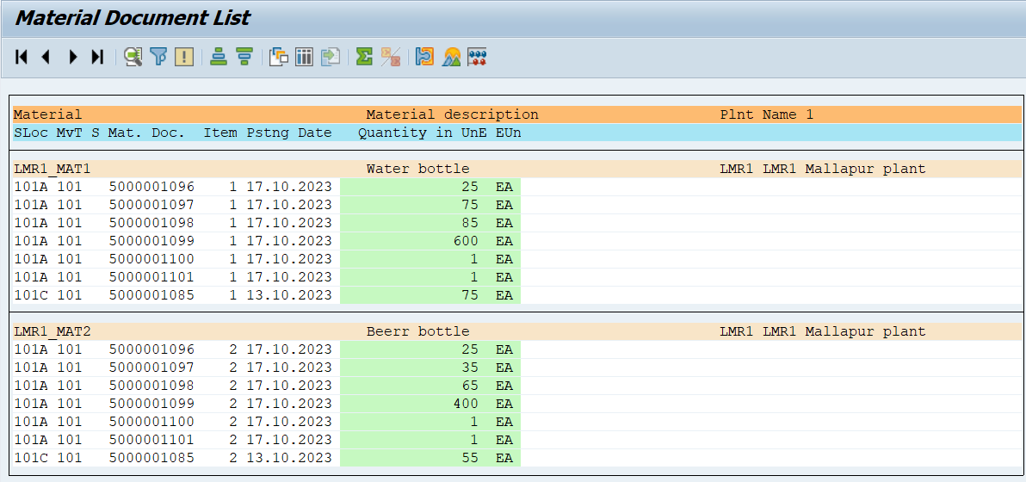Open material document 5000001096 under Water bottle
The image size is (1026, 482).
[151, 187]
